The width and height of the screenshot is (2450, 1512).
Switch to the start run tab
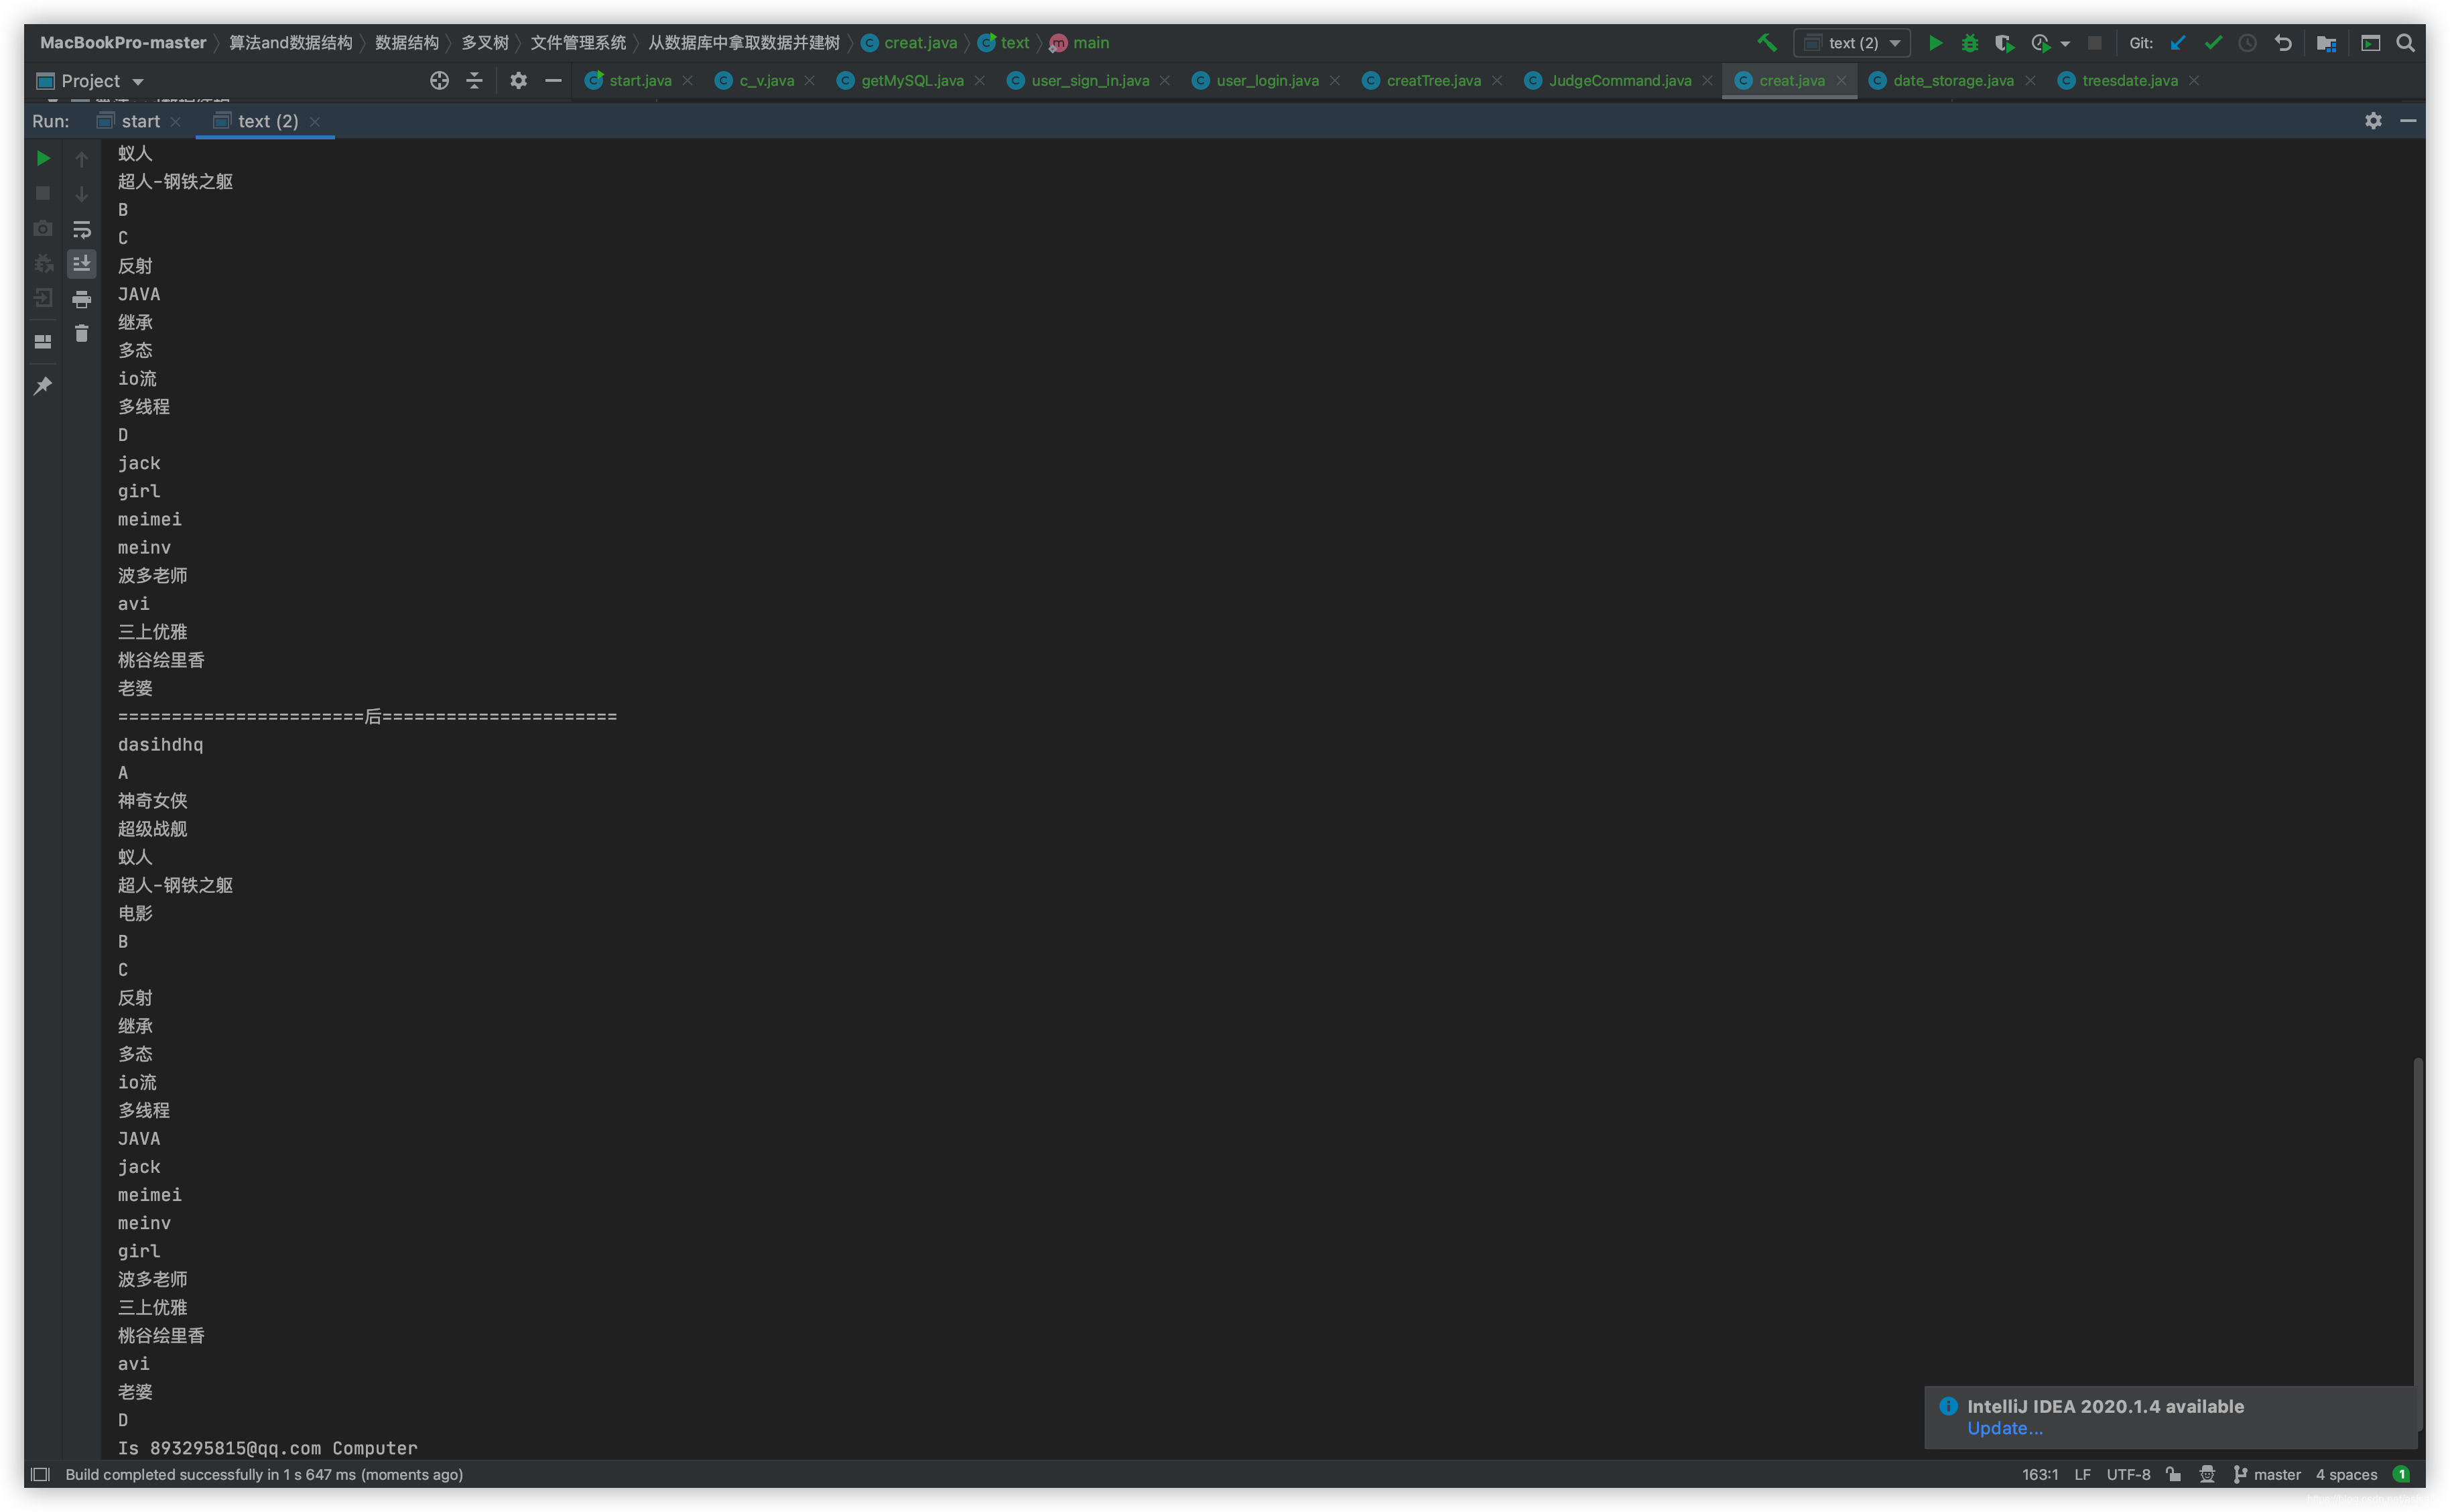(140, 121)
